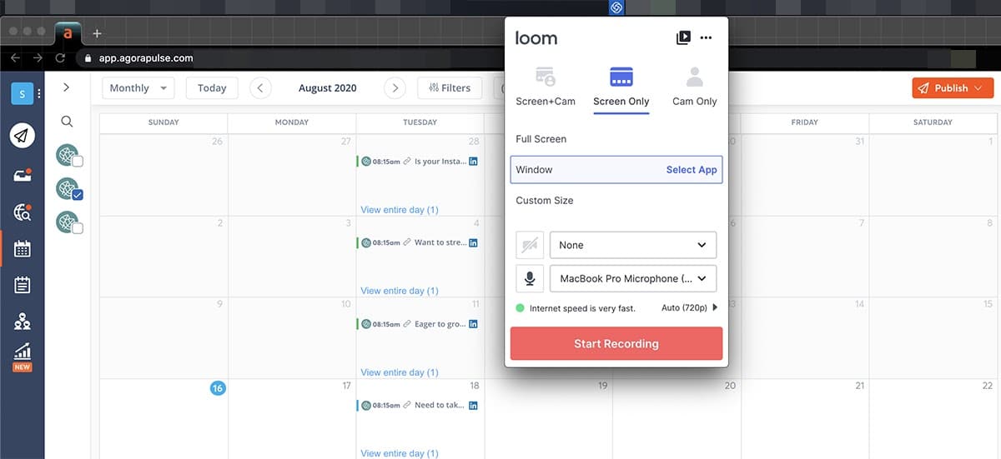Click the search magnifier icon

click(x=67, y=122)
